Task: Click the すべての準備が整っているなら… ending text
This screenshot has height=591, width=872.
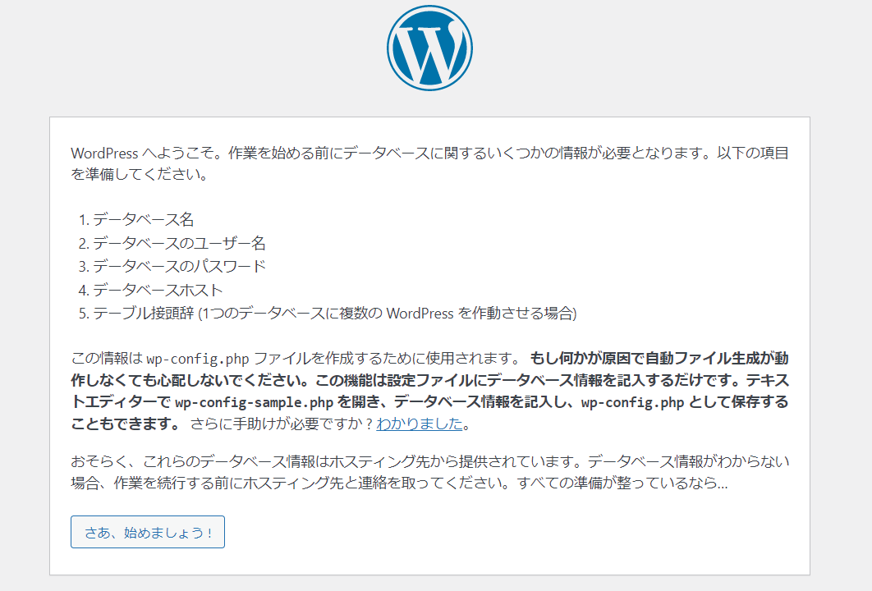Action: click(622, 483)
